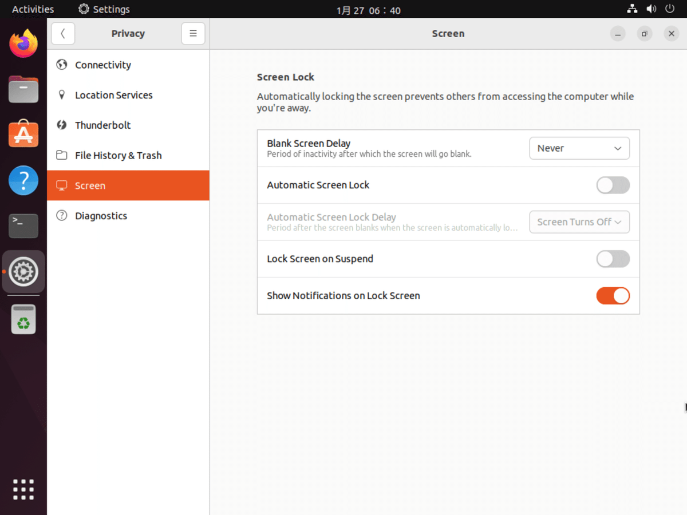Screen dimensions: 687x515
Task: Close the Settings window
Action: pyautogui.click(x=672, y=34)
